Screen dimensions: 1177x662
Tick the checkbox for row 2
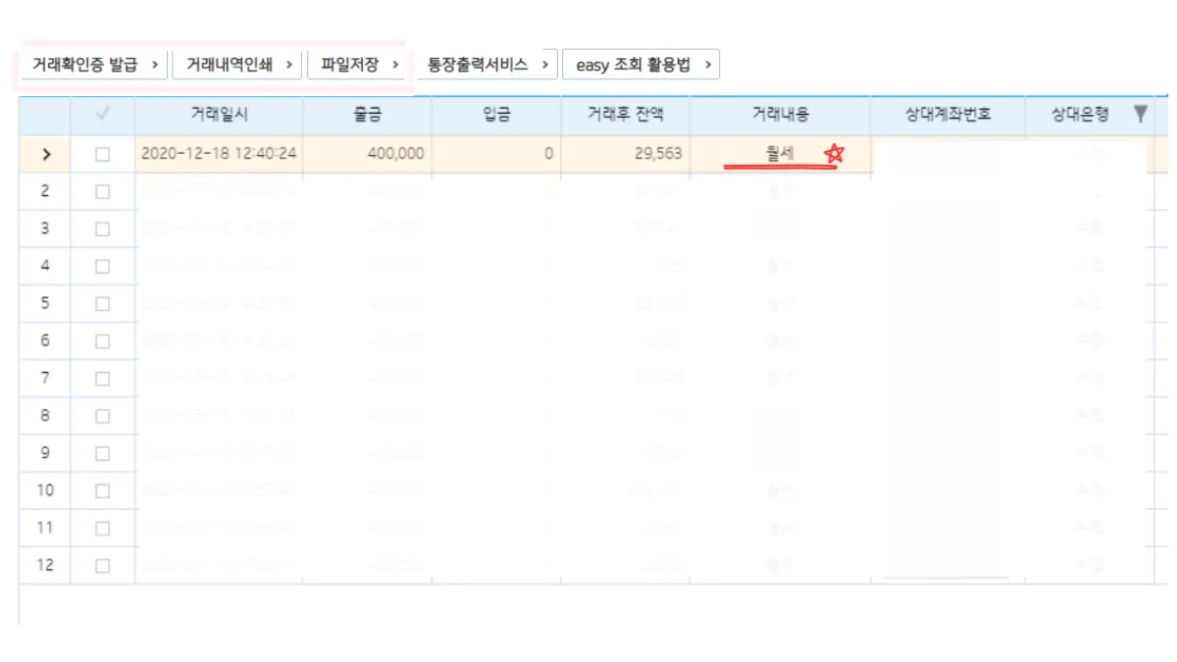pos(102,192)
